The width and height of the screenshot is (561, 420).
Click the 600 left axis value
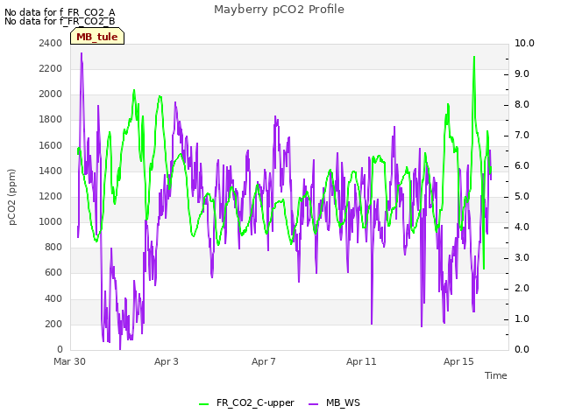click(53, 273)
